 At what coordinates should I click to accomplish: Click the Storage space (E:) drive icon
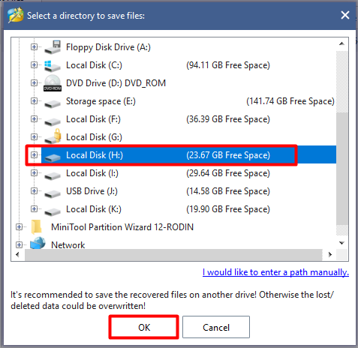(x=53, y=103)
